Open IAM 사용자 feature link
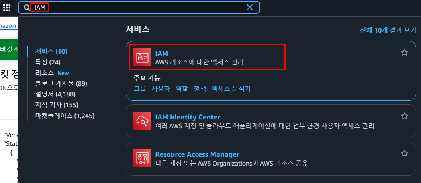The image size is (421, 183). click(161, 89)
